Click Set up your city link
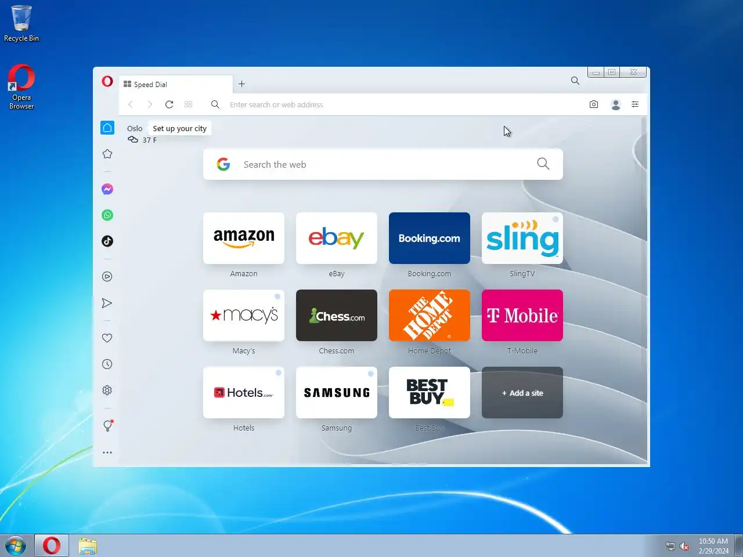This screenshot has width=743, height=557. [179, 128]
